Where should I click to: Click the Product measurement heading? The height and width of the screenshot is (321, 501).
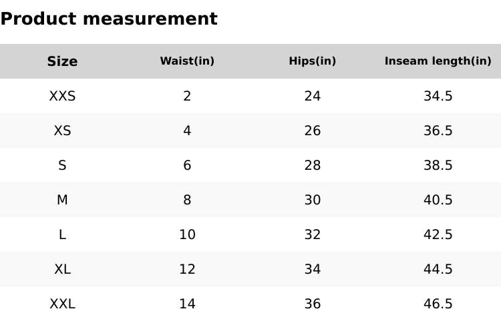pos(109,19)
